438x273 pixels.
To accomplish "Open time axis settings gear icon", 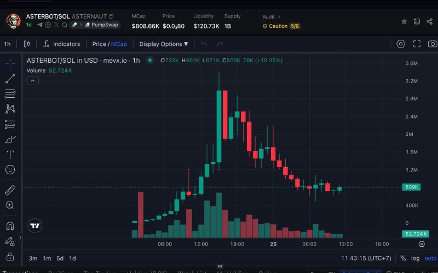I will 422,244.
